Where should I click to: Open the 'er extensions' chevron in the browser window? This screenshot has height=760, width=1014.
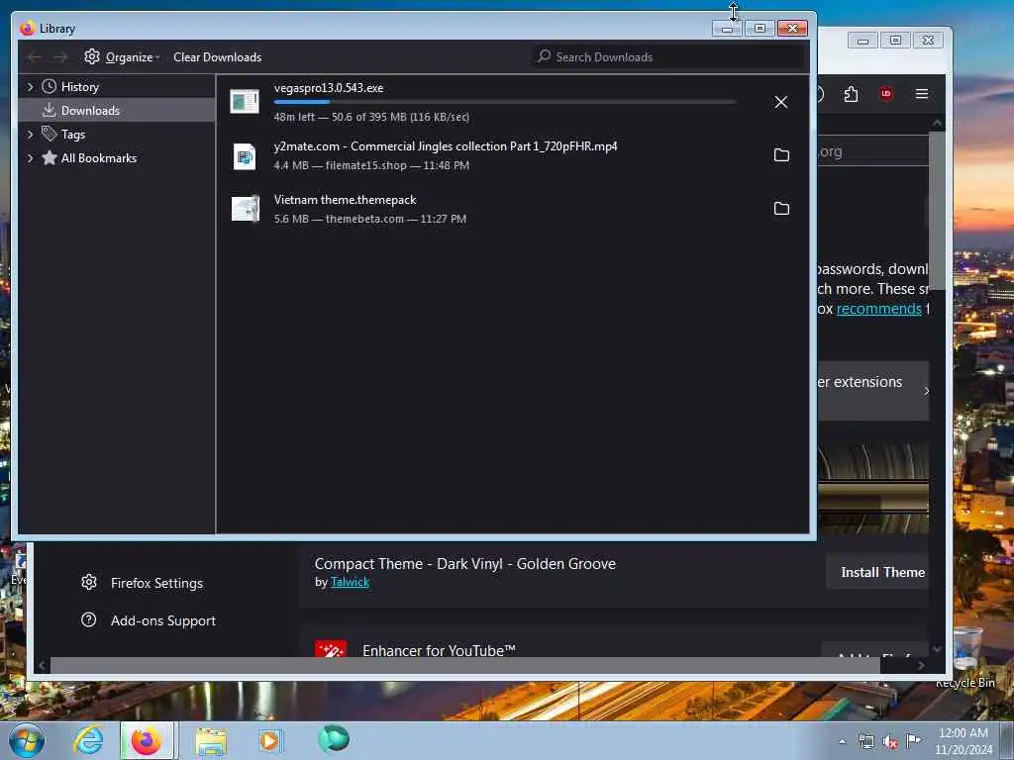click(x=927, y=390)
